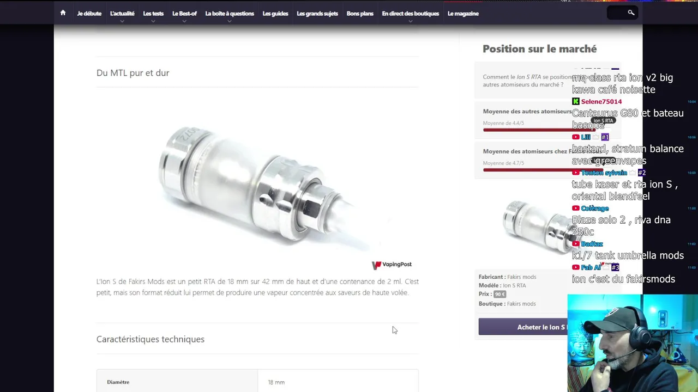Click the green K icon beside Selene75014
This screenshot has width=698, height=392.
(x=575, y=101)
